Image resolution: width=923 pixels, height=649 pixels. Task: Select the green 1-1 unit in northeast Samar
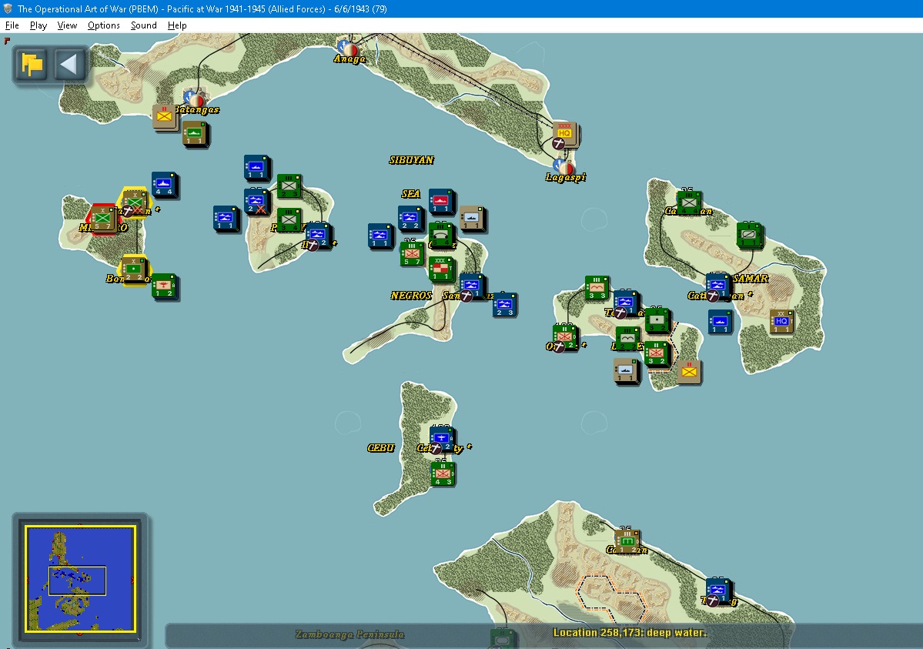[x=749, y=236]
